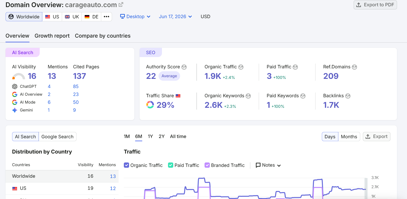Select All time range

tap(178, 136)
